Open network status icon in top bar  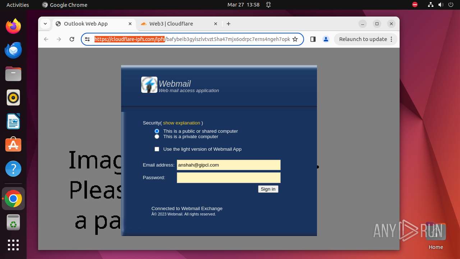click(x=431, y=5)
